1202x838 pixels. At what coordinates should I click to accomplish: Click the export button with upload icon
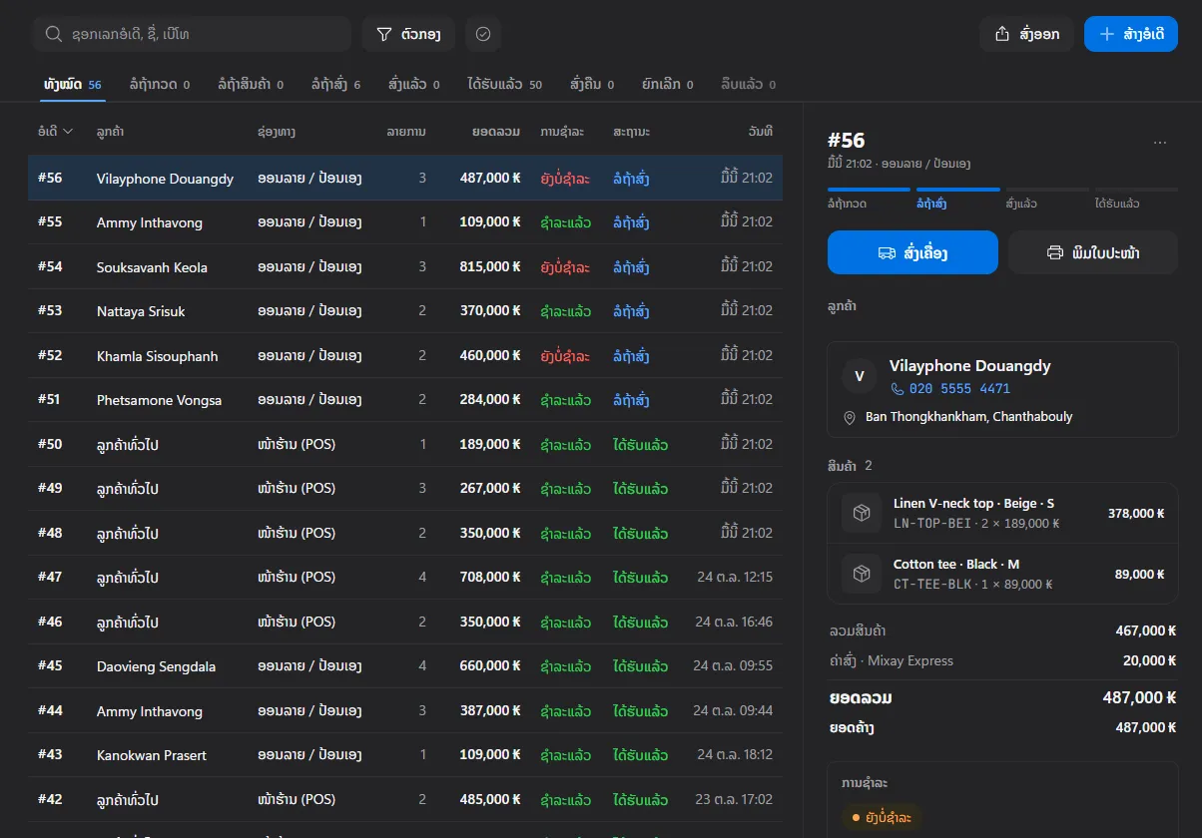1026,34
